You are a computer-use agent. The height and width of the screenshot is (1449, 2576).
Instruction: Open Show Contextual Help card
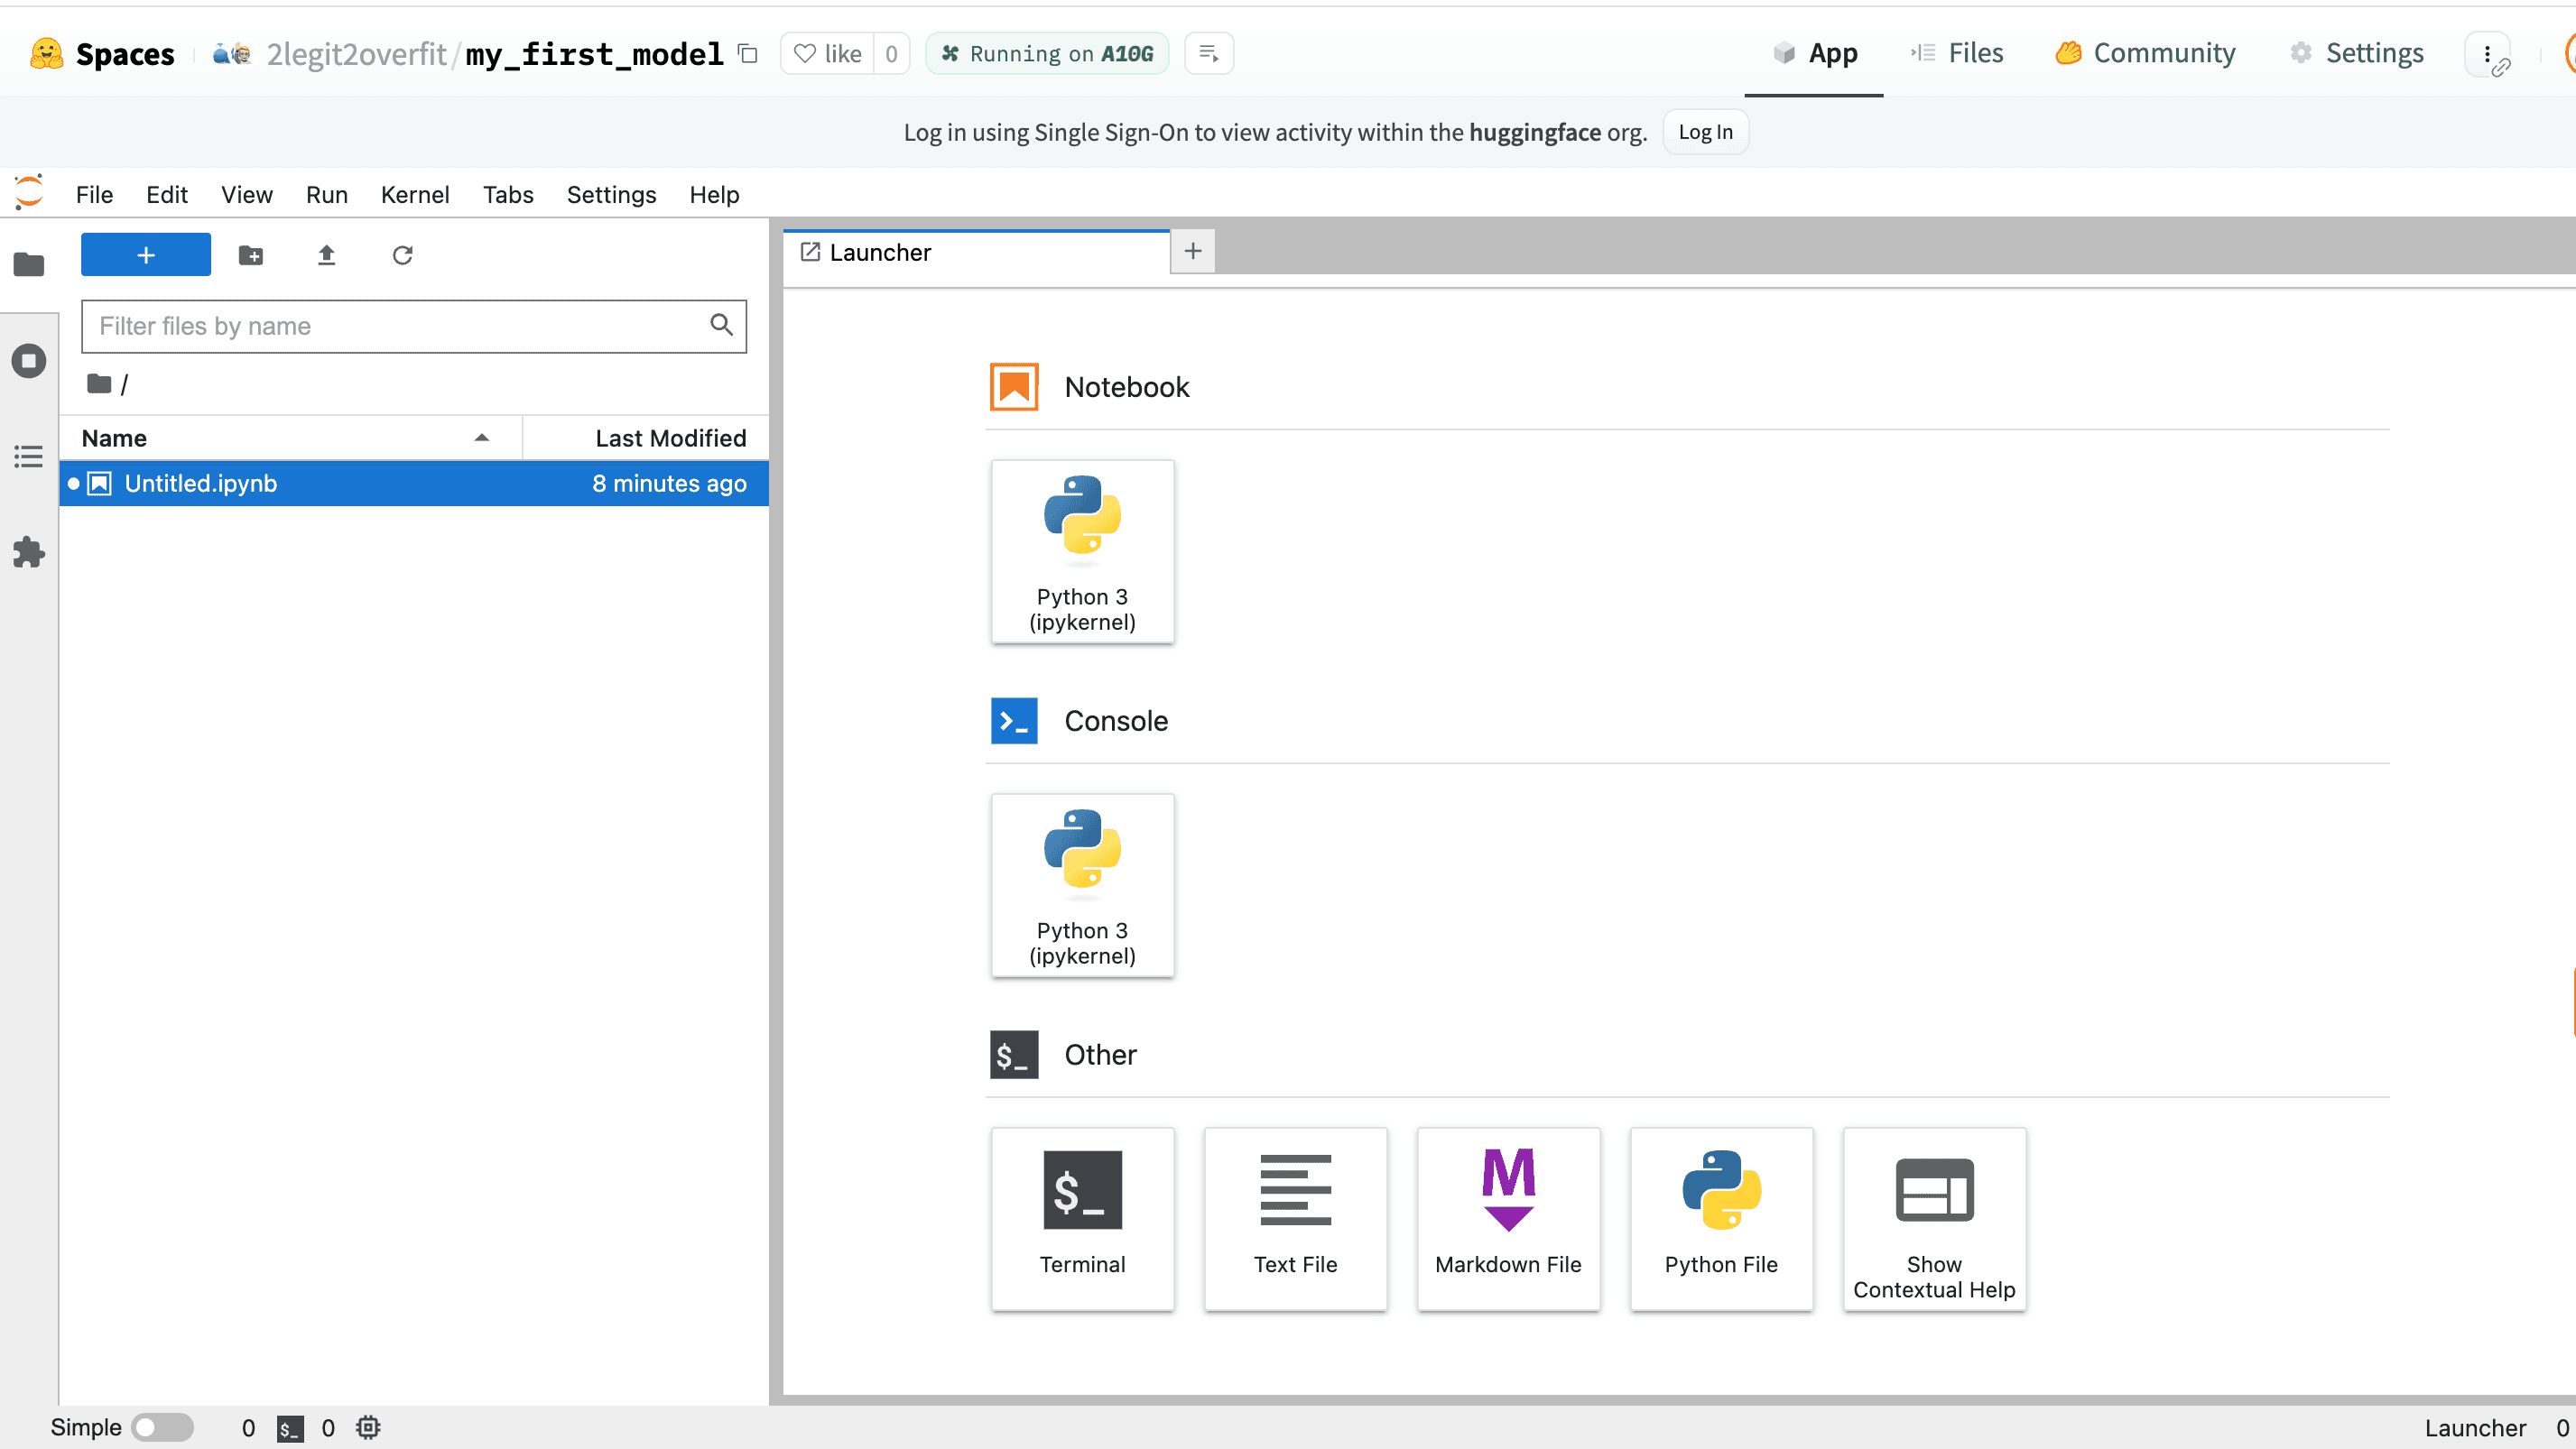(1934, 1219)
